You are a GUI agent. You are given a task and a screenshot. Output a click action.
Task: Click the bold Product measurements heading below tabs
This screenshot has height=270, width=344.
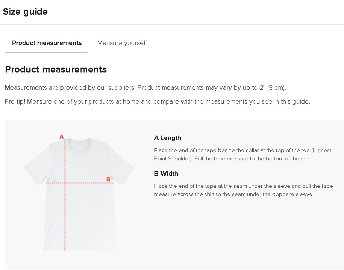[56, 69]
